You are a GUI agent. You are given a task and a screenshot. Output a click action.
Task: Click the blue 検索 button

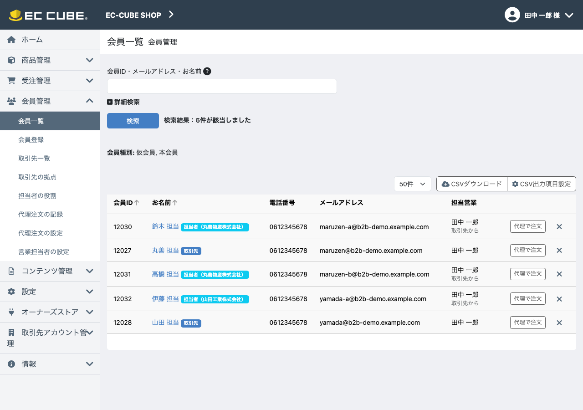(133, 121)
